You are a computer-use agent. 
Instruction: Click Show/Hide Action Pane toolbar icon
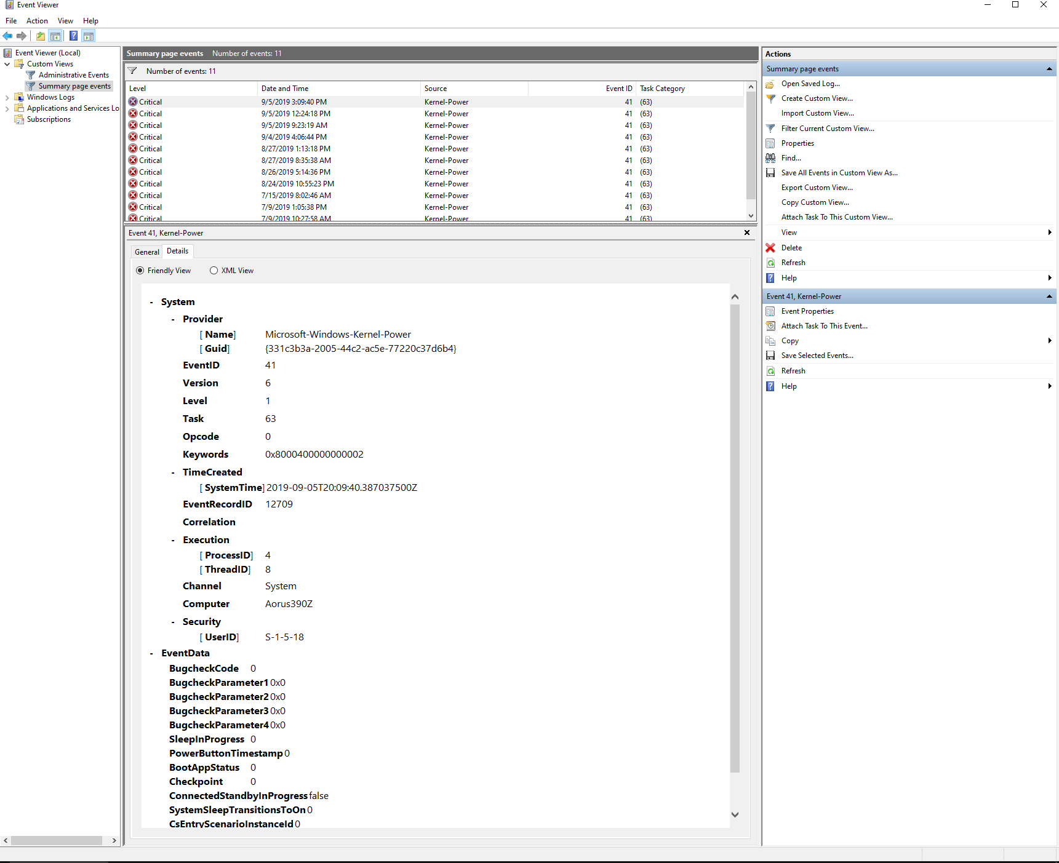[x=89, y=36]
